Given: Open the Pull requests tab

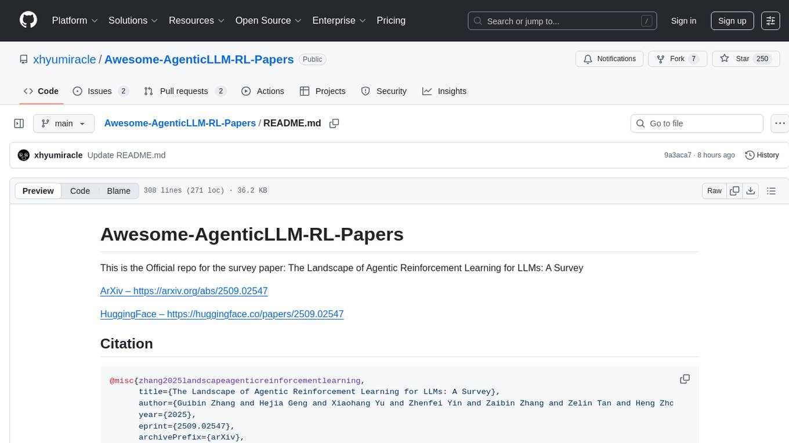Looking at the screenshot, I should pyautogui.click(x=184, y=91).
